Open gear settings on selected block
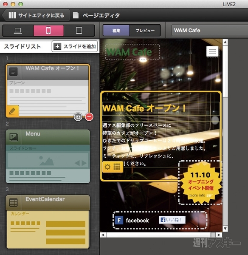 point(107,167)
